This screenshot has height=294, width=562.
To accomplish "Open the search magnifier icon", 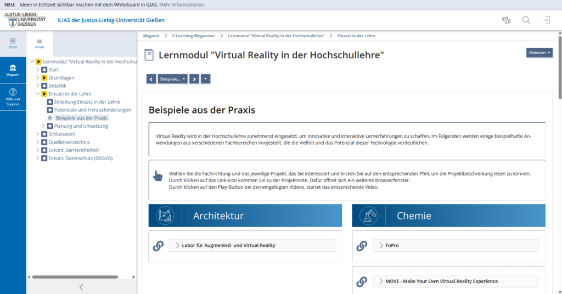I will (x=526, y=20).
